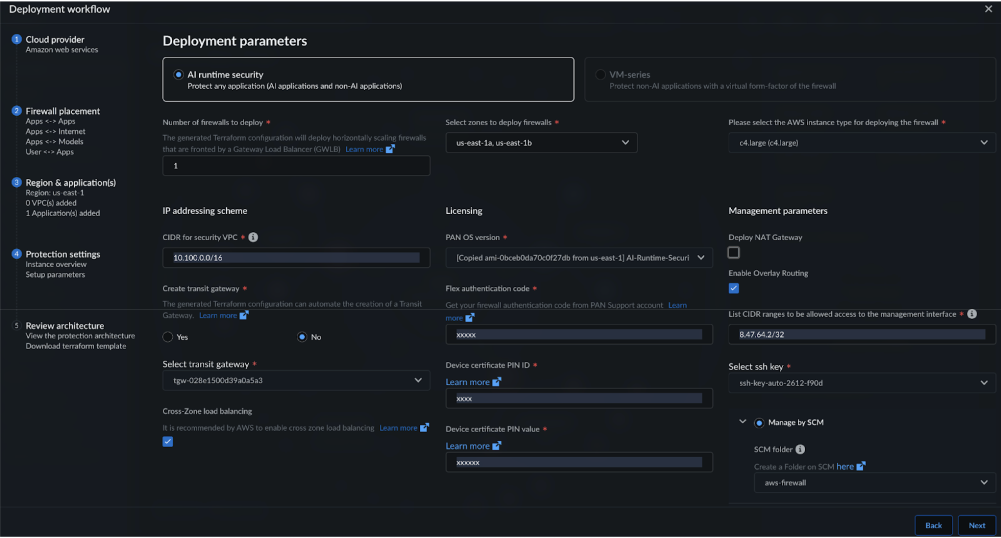Enable the Deploy NAT Gateway checkbox
Image resolution: width=1001 pixels, height=538 pixels.
point(733,253)
